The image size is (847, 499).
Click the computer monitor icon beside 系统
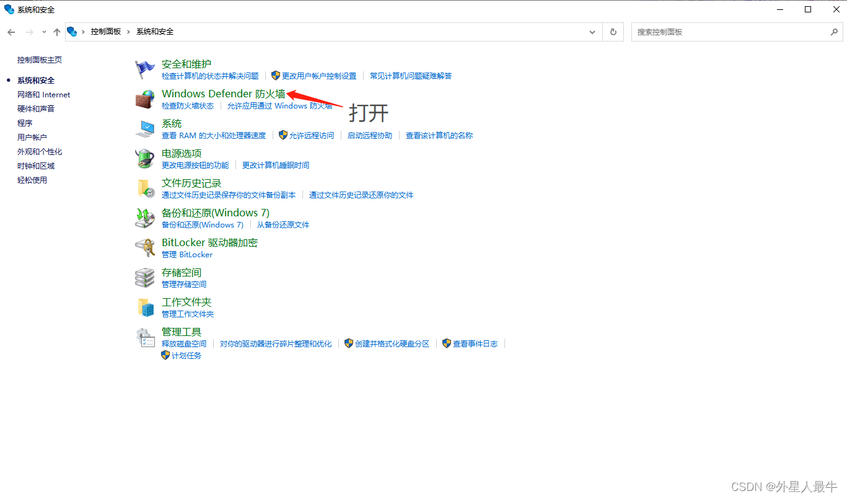pyautogui.click(x=145, y=129)
